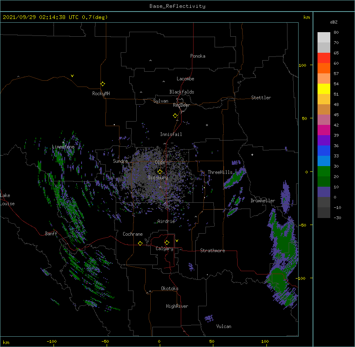
Task: Select the Lacombe city label
Action: [185, 79]
